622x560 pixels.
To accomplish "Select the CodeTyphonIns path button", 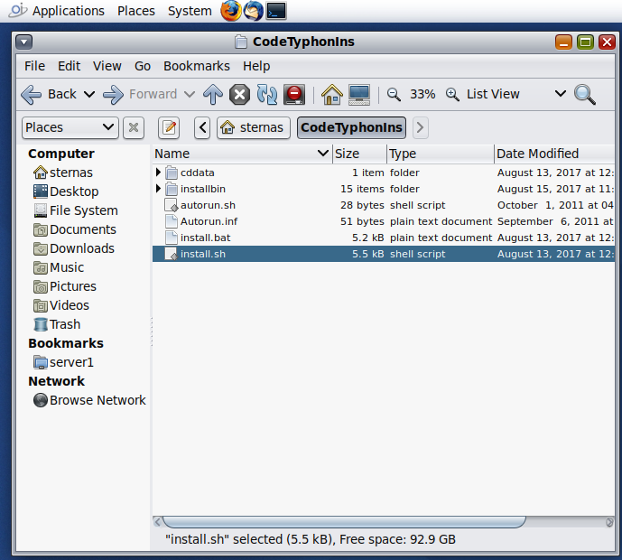I will (351, 127).
